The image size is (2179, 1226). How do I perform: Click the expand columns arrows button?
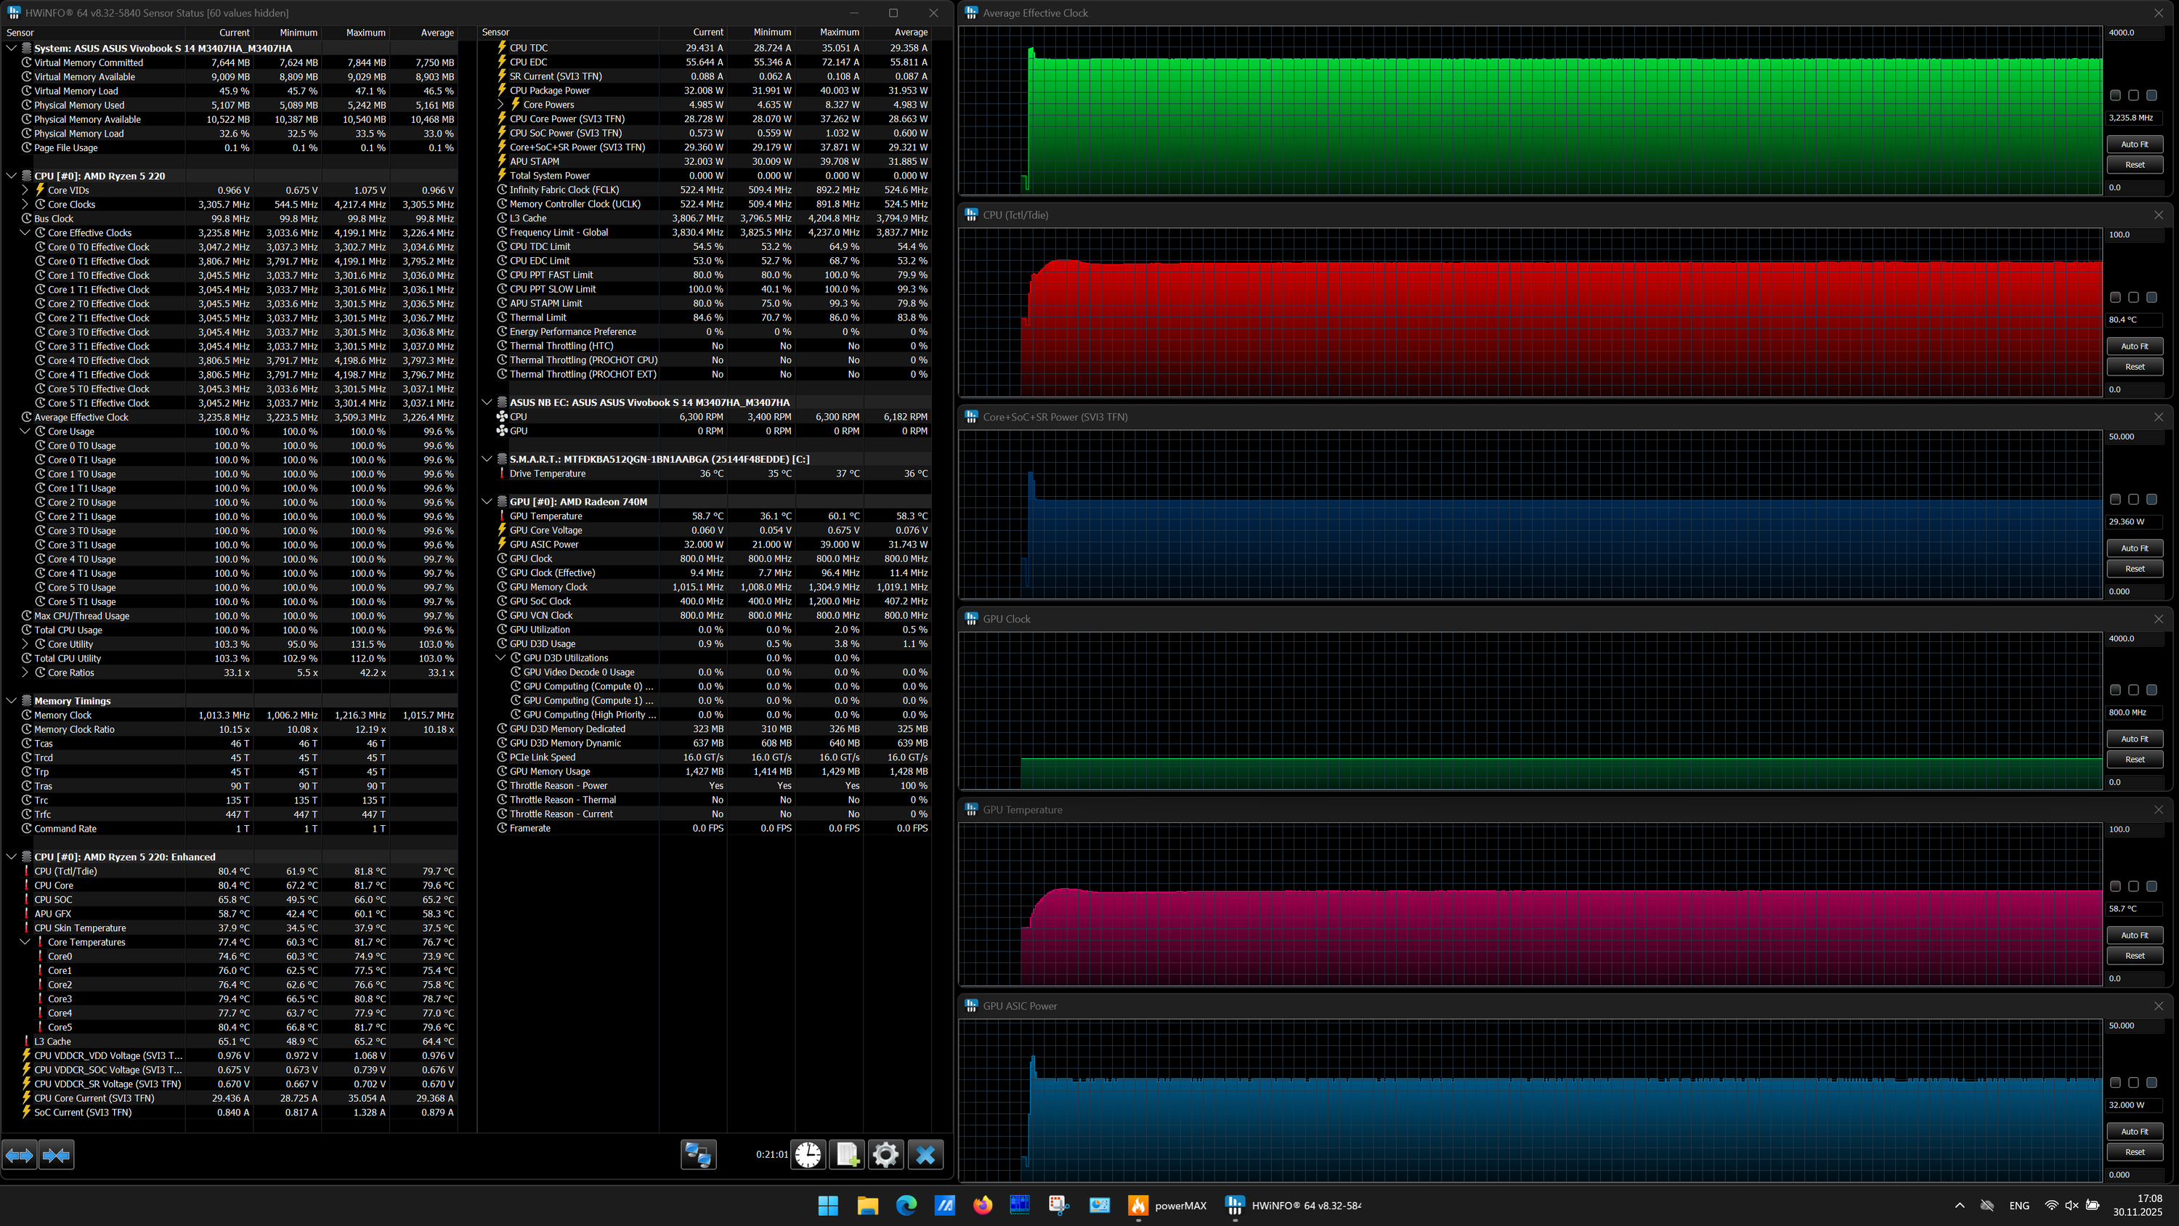pos(20,1154)
